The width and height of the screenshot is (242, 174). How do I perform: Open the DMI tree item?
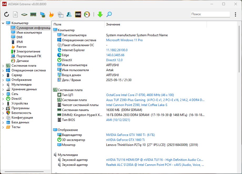[19, 37]
